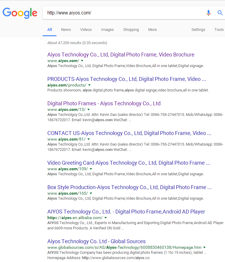
Task: Click the green URL www.aiyos.com/81/
Action: 66,139
